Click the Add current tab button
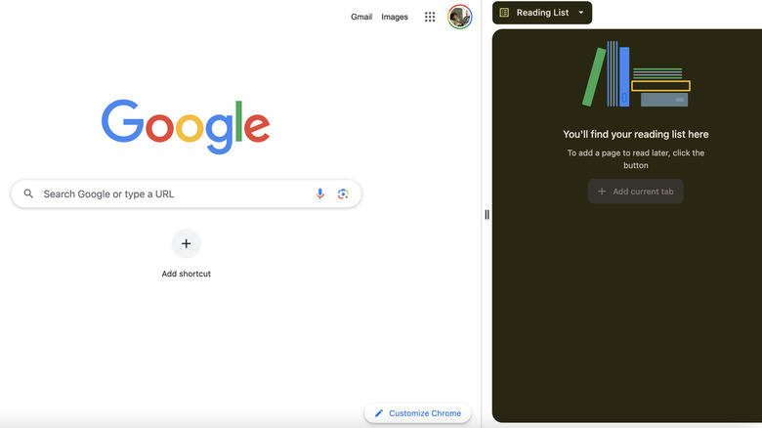762x428 pixels. [x=636, y=192]
